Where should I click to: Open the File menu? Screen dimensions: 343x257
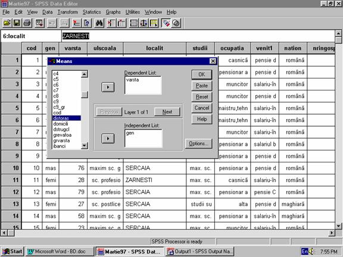point(6,12)
